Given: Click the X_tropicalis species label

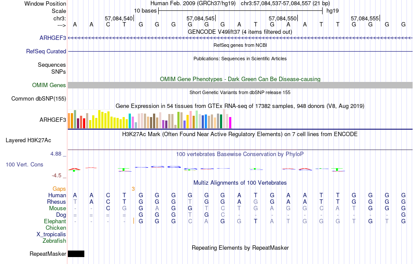Looking at the screenshot, I should coord(51,235).
